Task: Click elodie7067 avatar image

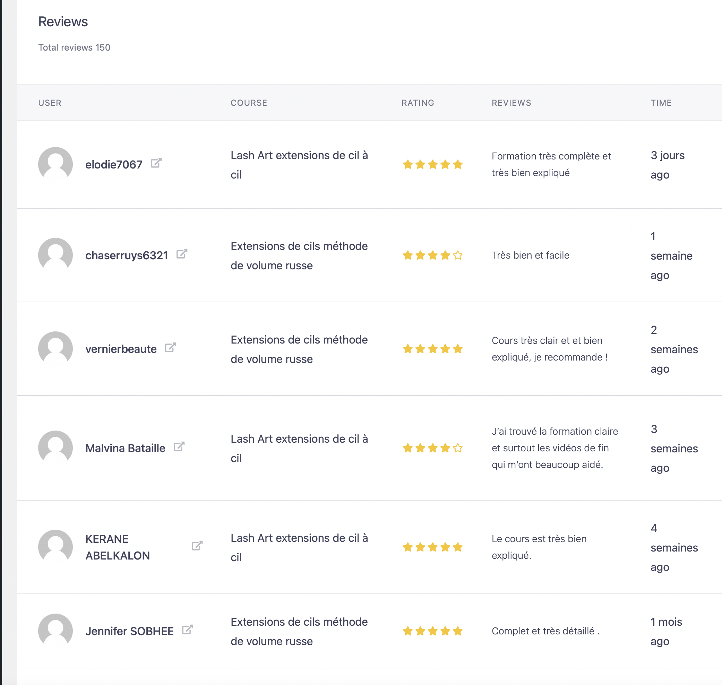Action: click(55, 164)
